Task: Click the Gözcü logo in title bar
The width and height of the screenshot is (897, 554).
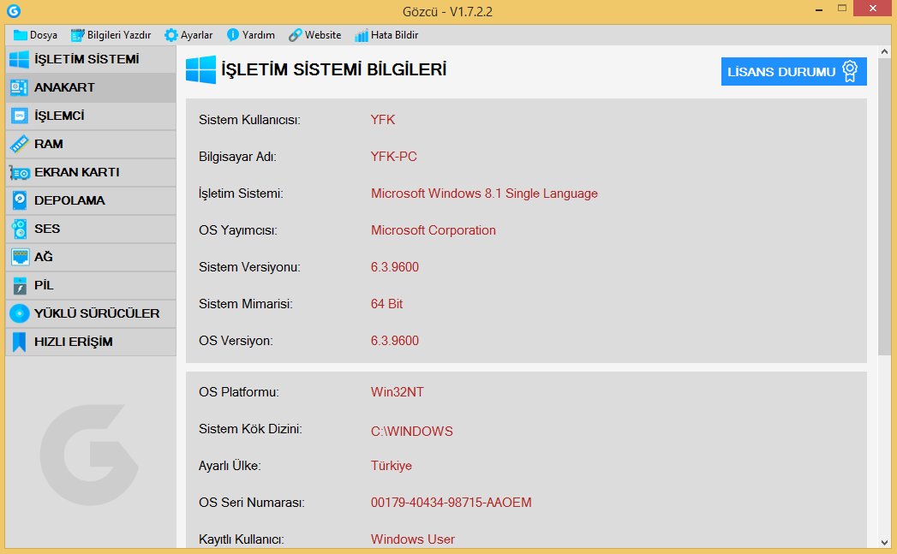Action: pyautogui.click(x=13, y=11)
